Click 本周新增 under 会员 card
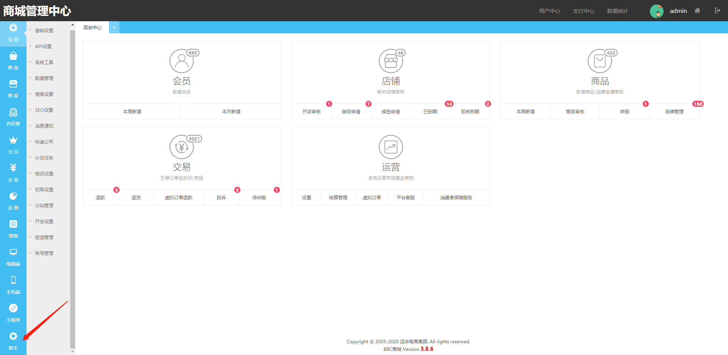This screenshot has height=355, width=728. pyautogui.click(x=132, y=112)
